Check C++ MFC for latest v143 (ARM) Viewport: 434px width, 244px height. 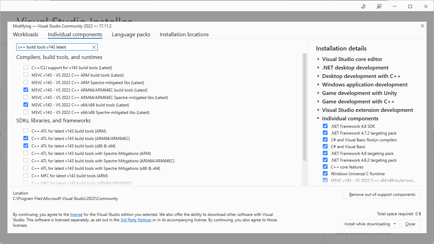26,176
